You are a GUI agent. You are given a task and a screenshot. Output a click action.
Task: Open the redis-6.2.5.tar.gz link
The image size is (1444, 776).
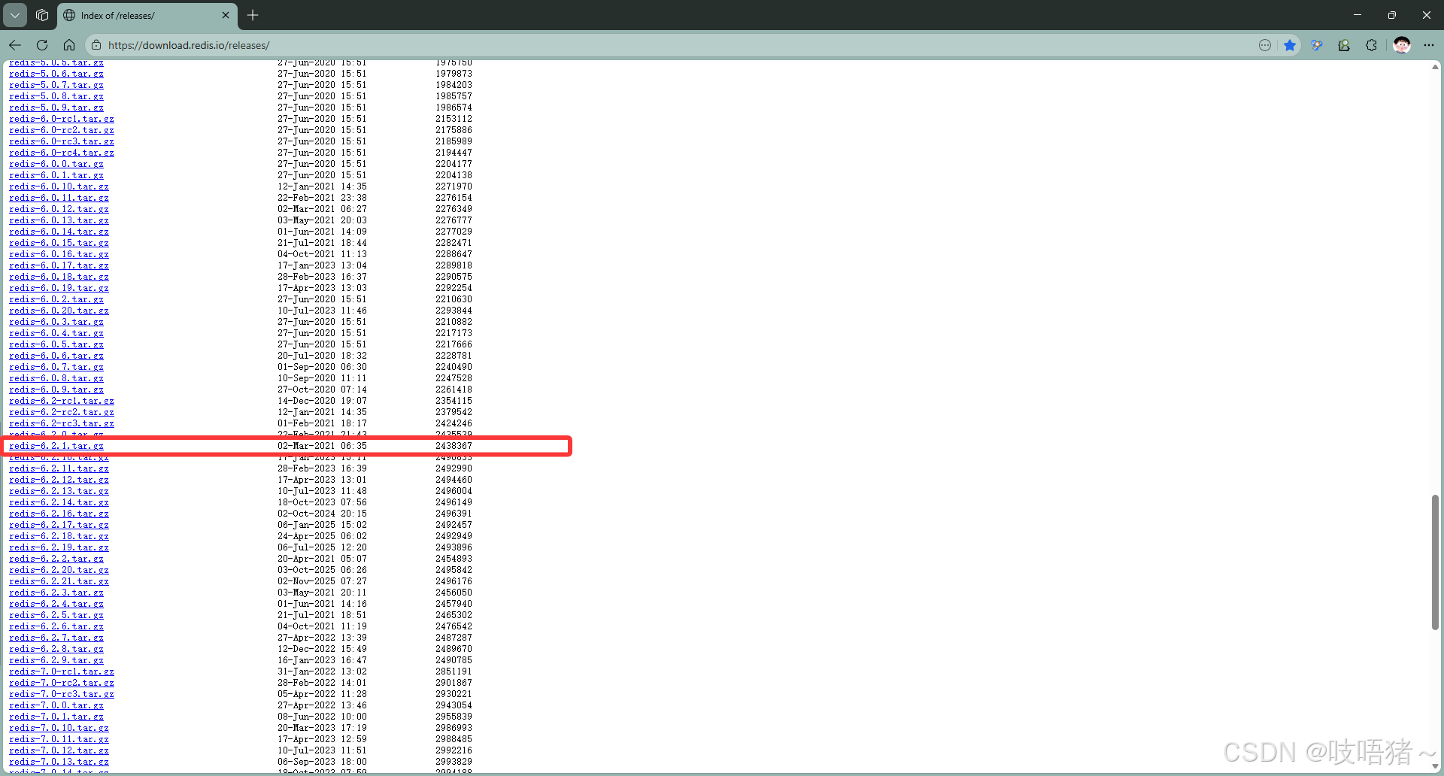[56, 615]
